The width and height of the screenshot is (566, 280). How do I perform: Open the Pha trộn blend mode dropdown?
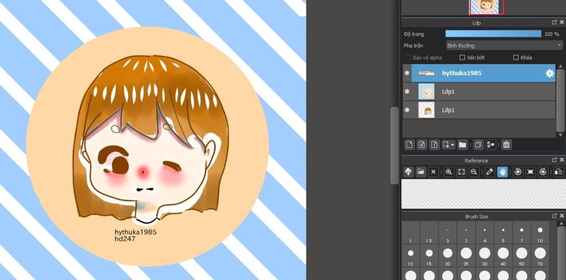coord(504,45)
